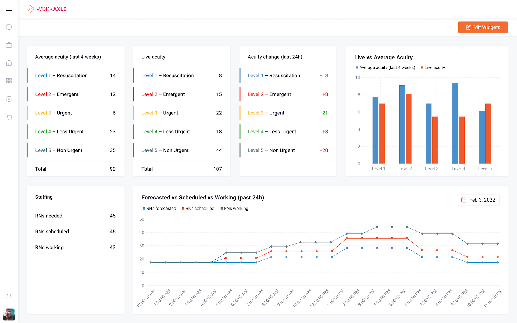Open the notifications bell icon
The width and height of the screenshot is (517, 323).
9,296
